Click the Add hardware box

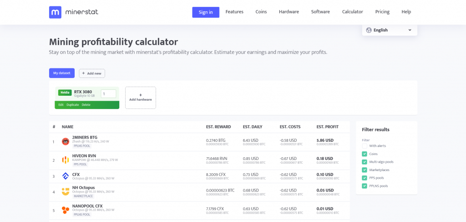141,98
